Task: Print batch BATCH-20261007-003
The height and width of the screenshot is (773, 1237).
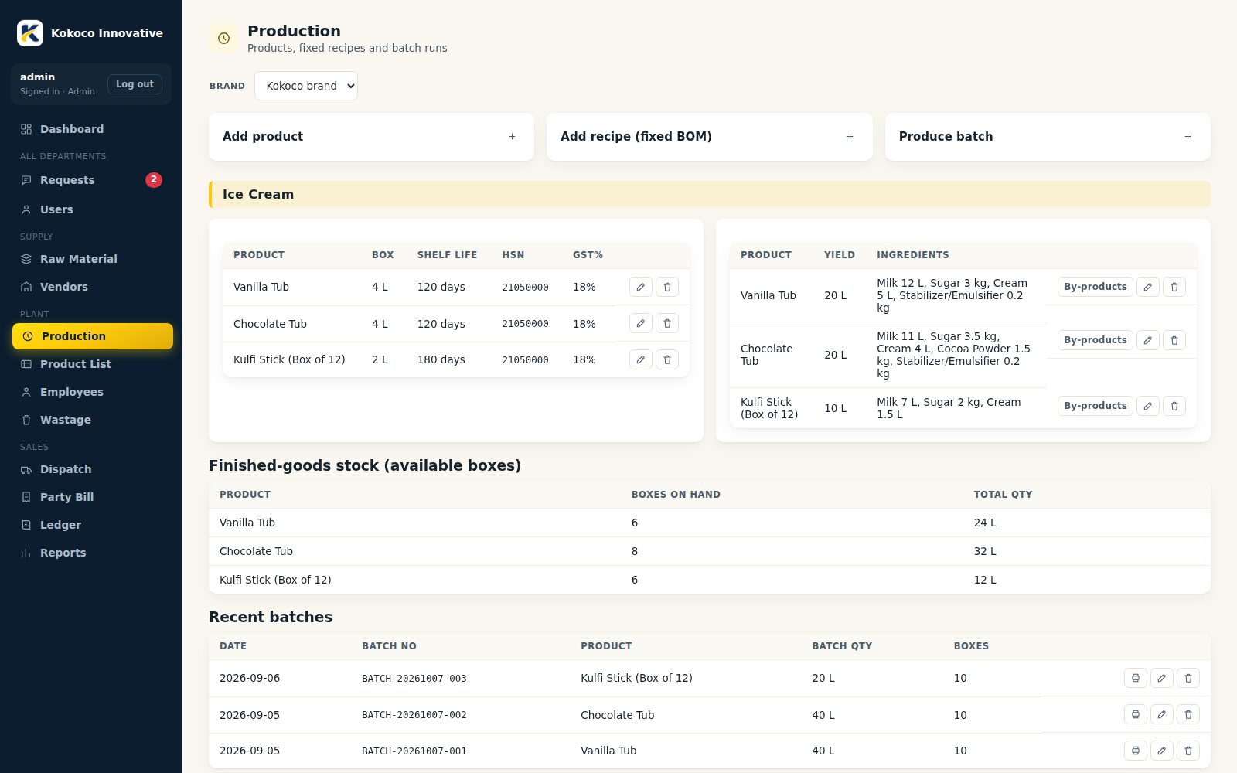Action: tap(1136, 678)
